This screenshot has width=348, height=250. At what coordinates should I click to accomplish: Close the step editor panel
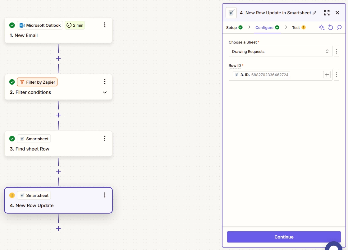[x=337, y=13]
